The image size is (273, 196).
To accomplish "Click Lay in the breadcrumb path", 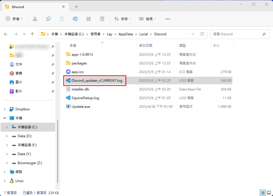I will (x=109, y=34).
